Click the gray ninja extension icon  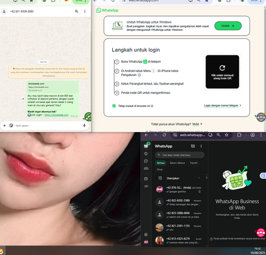coord(261,117)
